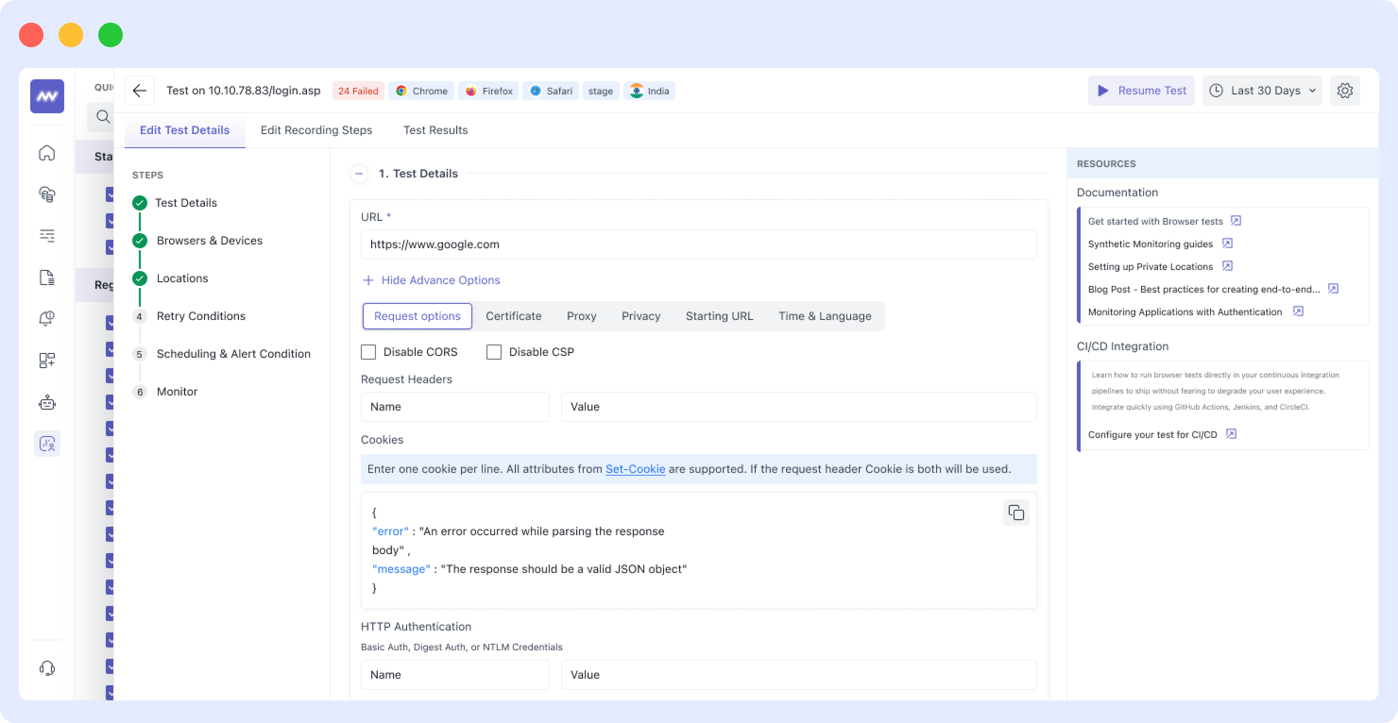Screen dimensions: 1398x723
Task: Check the Disable CSP option
Action: click(x=494, y=352)
